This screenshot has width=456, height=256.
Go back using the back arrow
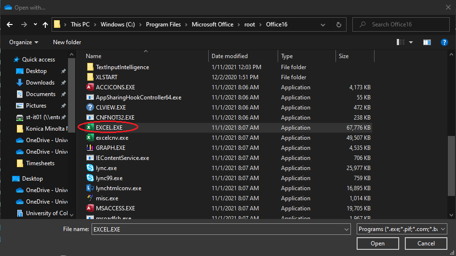click(10, 24)
